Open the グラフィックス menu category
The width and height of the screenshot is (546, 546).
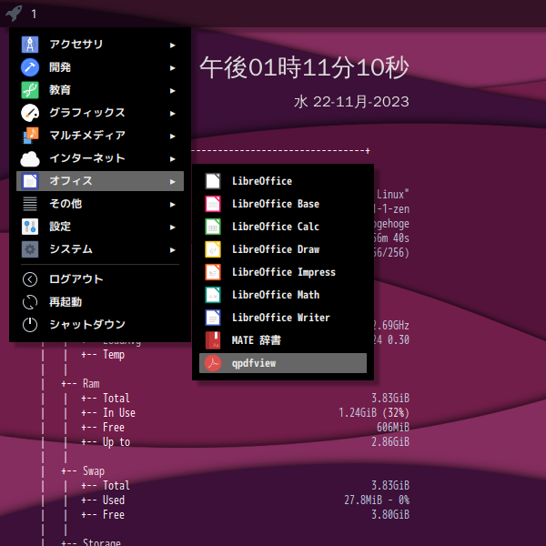click(100, 113)
